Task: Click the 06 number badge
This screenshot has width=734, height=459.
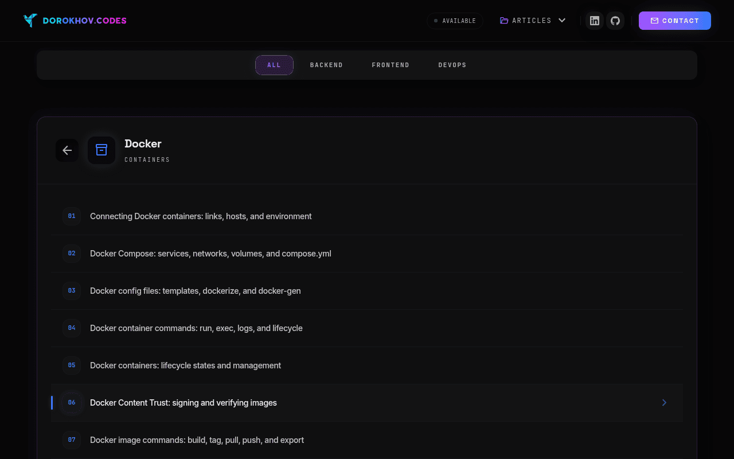Action: click(72, 403)
